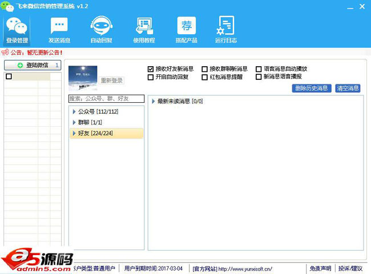Open the 运行日志 run log icon
The width and height of the screenshot is (371, 274).
point(225,30)
